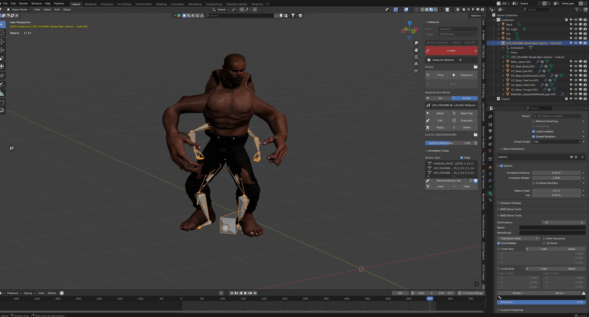Adjust the Lighting Brightness slider
The width and height of the screenshot is (589, 317).
(449, 143)
